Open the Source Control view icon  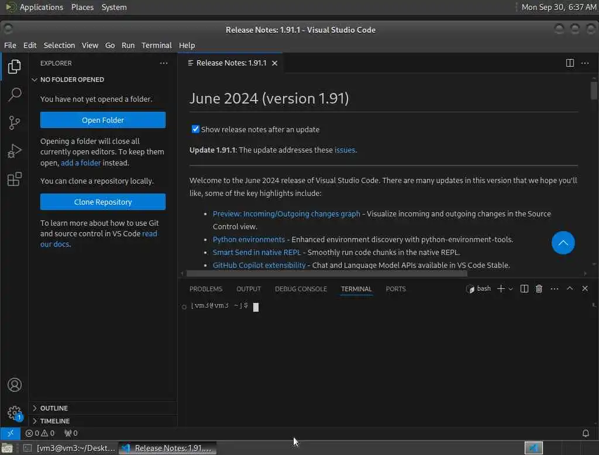point(14,123)
